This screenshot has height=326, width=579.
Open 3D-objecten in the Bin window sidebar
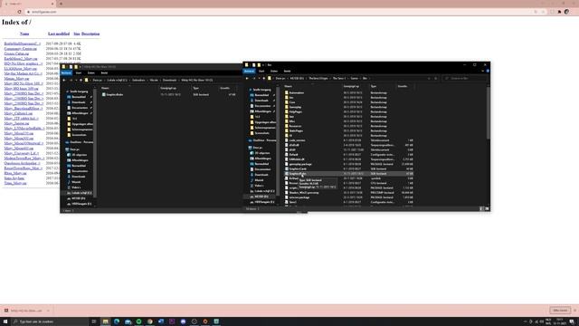262,153
